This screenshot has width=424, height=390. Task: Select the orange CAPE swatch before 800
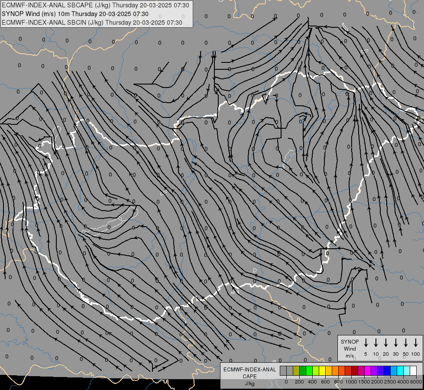pos(335,370)
